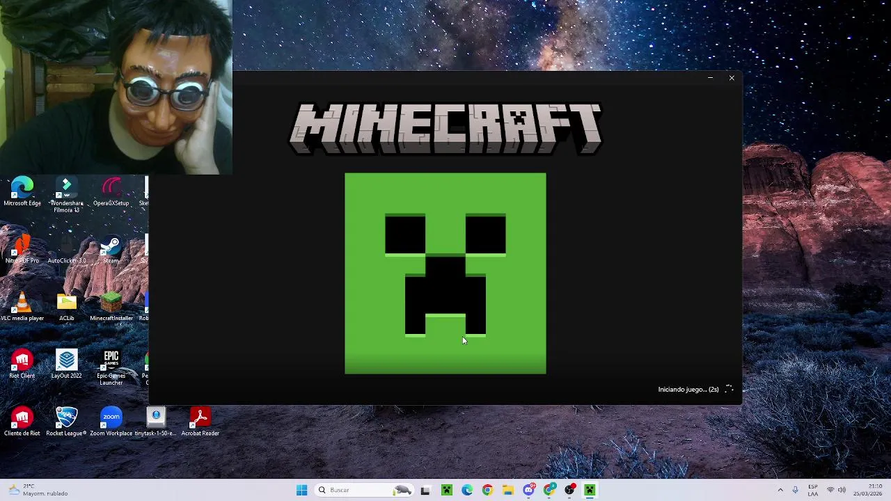Select the AutoClicker 3.0 desktop icon
The image size is (891, 501).
coord(67,249)
